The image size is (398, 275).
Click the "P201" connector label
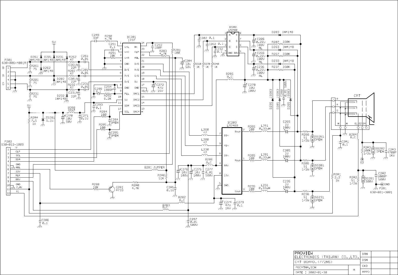coord(8,60)
